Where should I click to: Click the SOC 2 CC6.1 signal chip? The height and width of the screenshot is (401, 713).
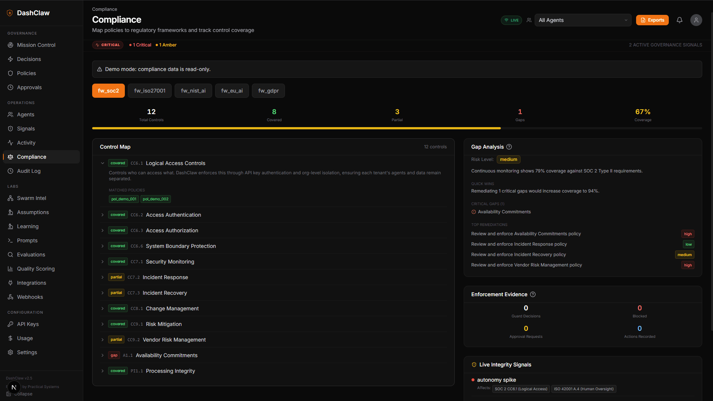point(521,389)
